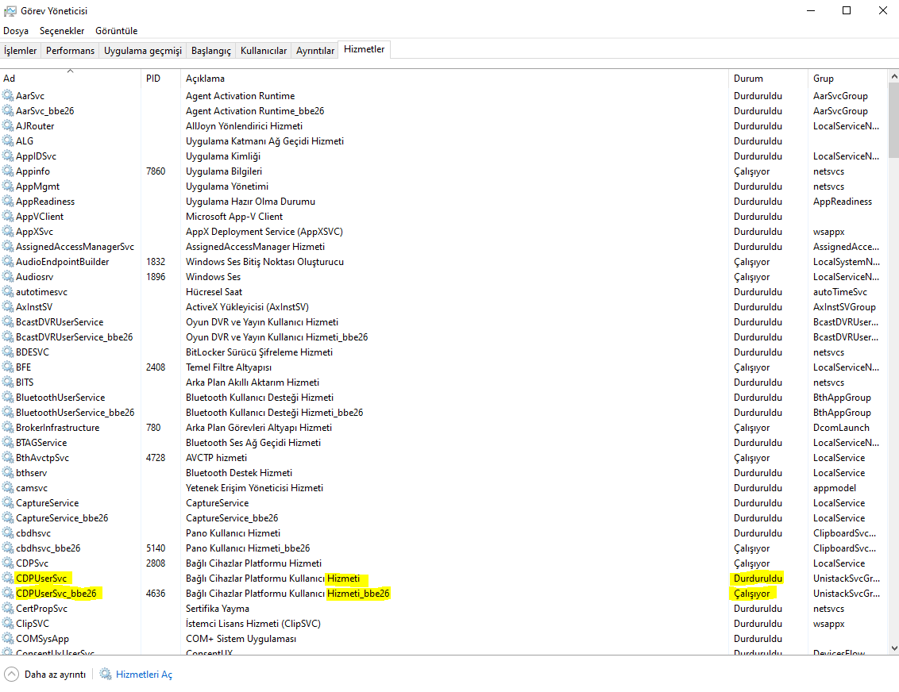
Task: Click the gear icon beside BITS
Action: point(8,382)
